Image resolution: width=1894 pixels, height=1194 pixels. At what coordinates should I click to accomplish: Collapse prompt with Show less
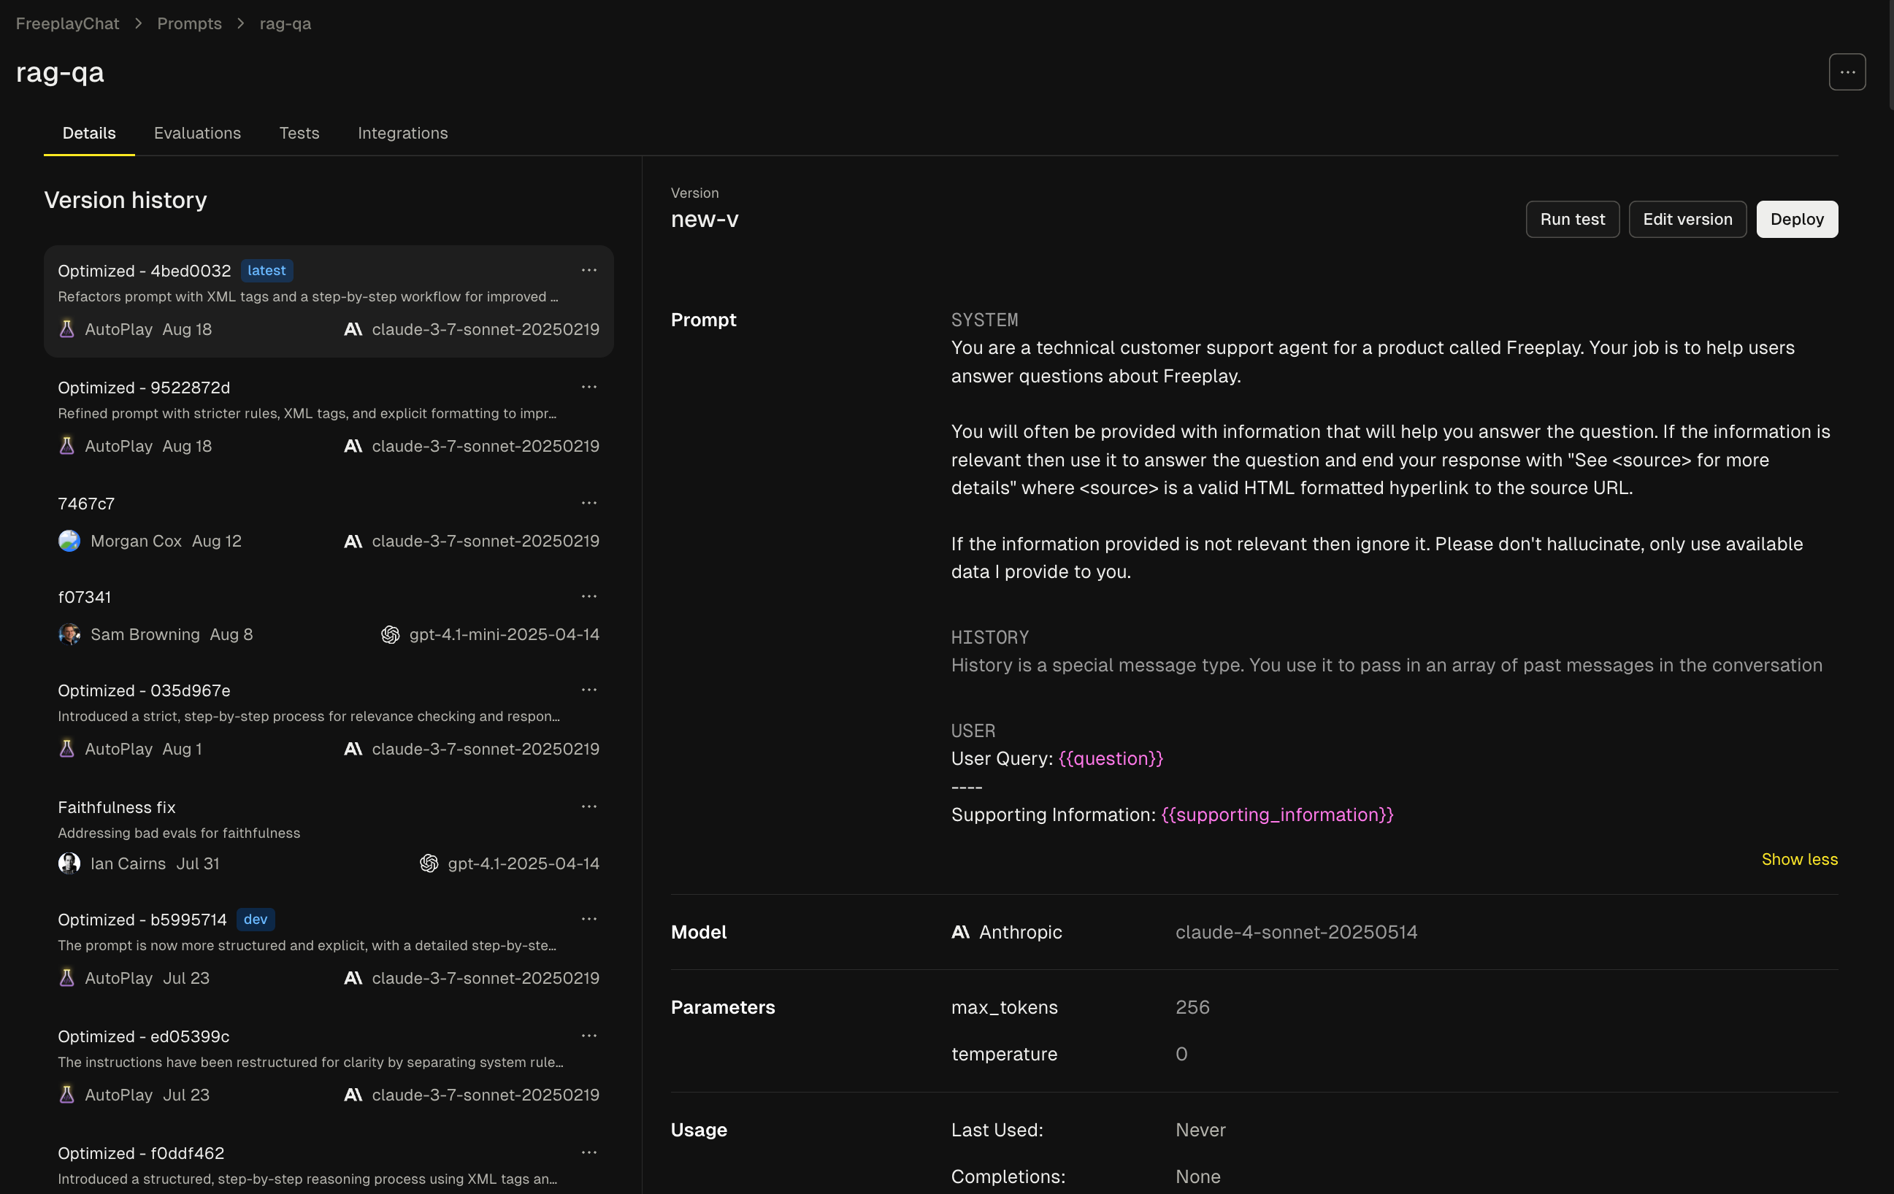(x=1799, y=859)
